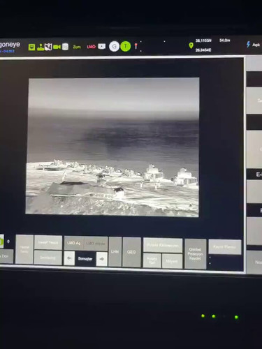Open the map view icon
The image size is (262, 349).
[x=48, y=47]
